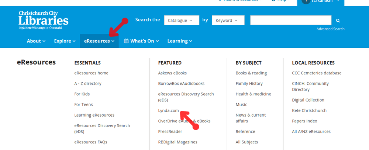Open eDS link under Essentials

[x=102, y=128]
